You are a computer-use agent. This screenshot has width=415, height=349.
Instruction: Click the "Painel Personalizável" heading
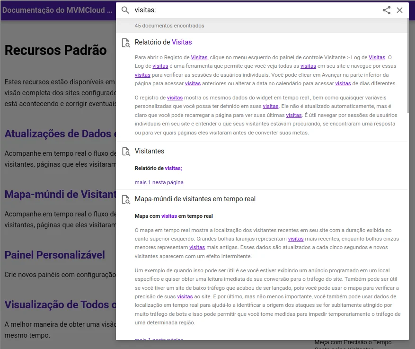click(55, 255)
